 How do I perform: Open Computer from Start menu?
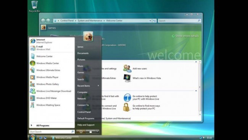point(82,92)
